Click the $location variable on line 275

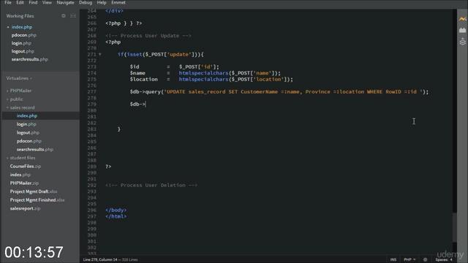pos(143,80)
